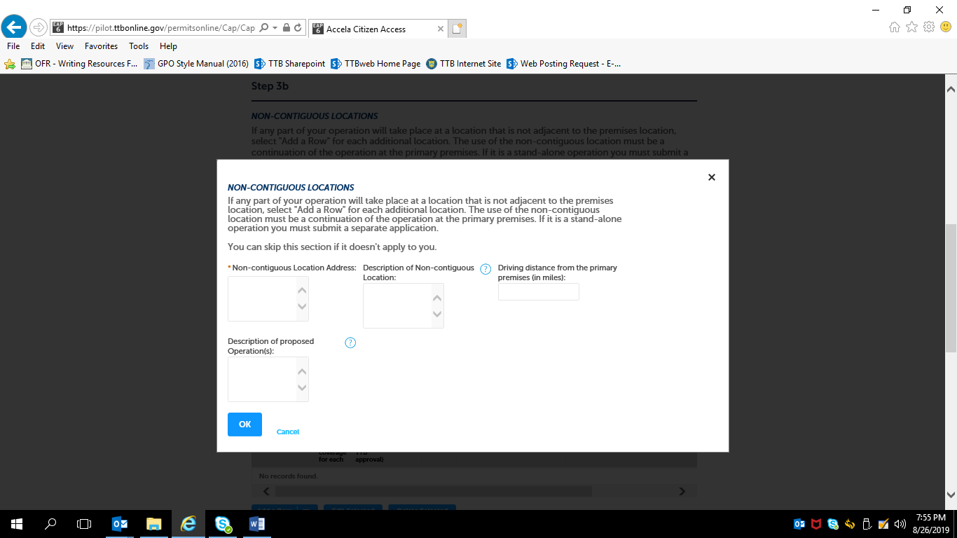957x538 pixels.
Task: Open the favorites star icon near window controls
Action: pyautogui.click(x=911, y=27)
